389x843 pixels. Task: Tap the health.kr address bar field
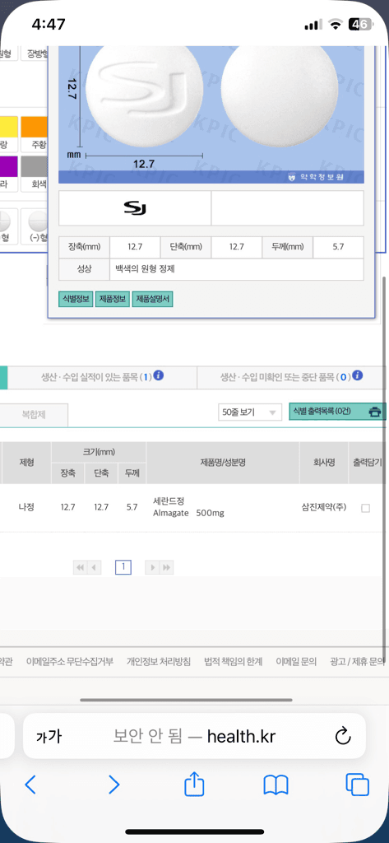point(194,736)
